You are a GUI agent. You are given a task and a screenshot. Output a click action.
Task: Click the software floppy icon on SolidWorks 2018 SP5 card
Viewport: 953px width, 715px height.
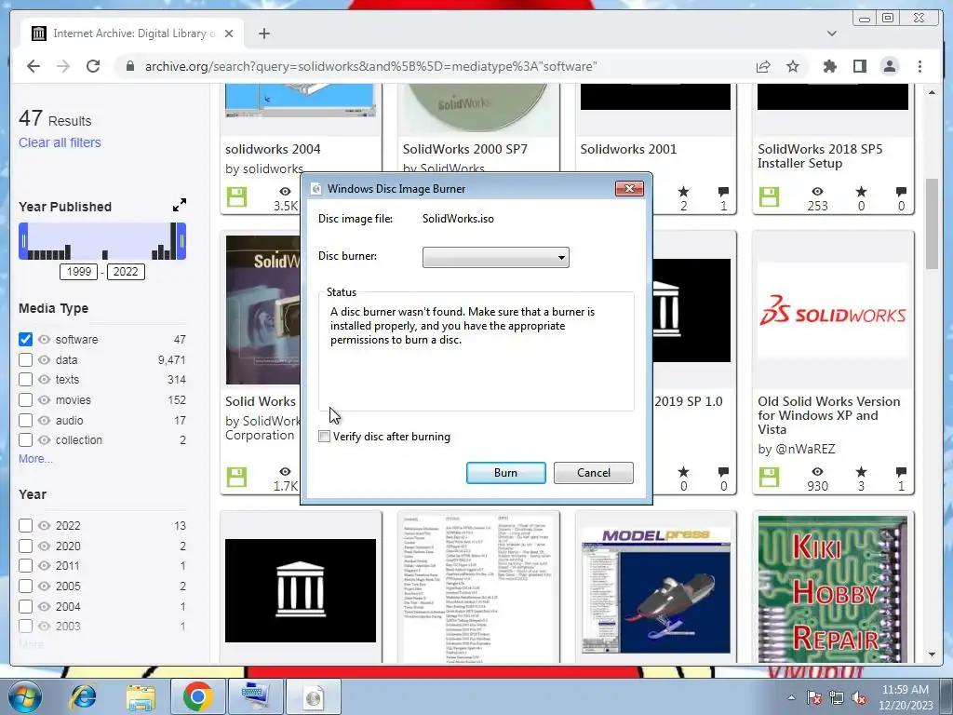coord(769,197)
